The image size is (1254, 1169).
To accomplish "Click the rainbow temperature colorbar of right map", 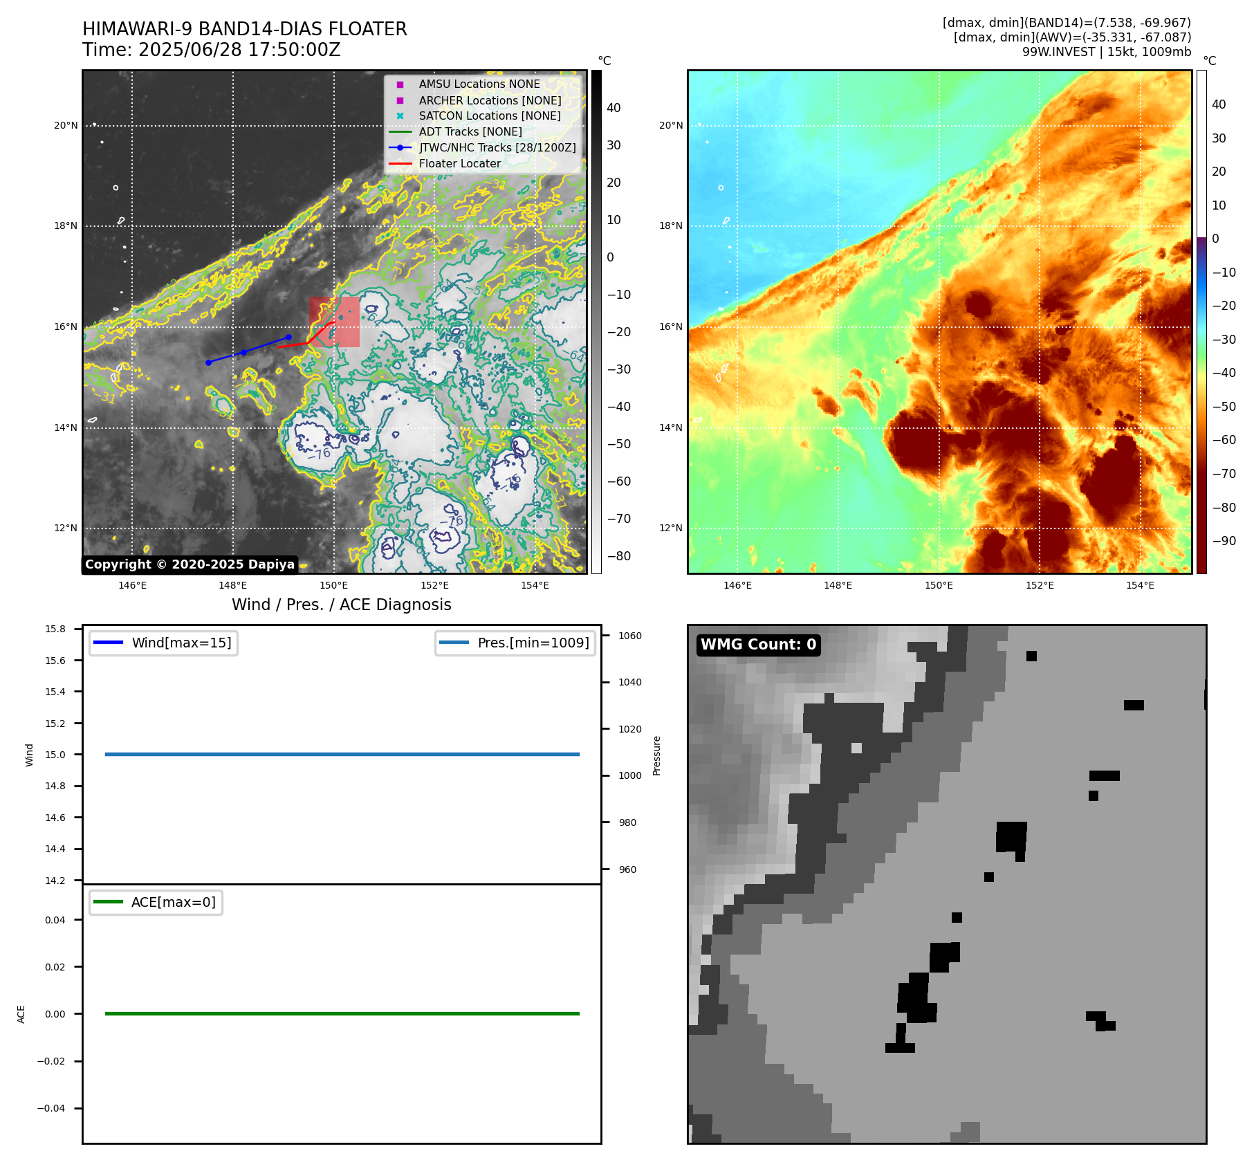I will 1201,322.
